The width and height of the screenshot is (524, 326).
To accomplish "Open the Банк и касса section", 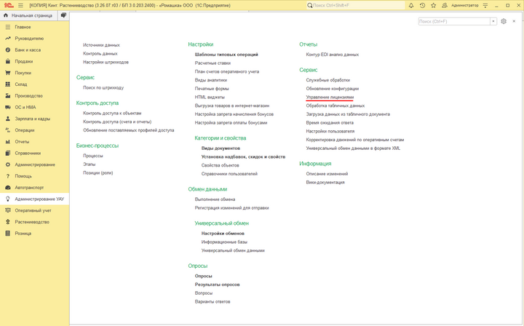I will coord(28,49).
